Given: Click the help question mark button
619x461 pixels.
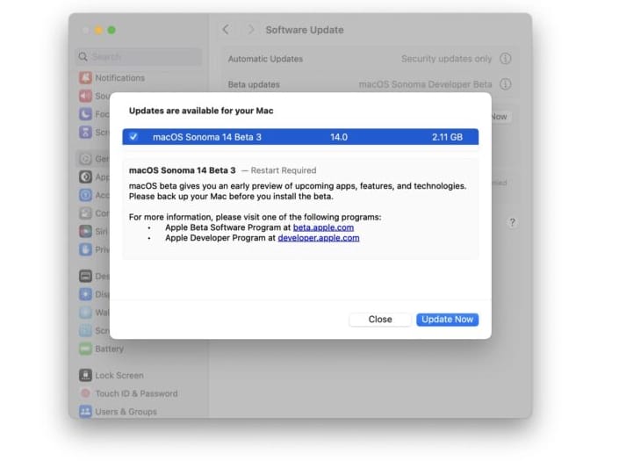Looking at the screenshot, I should click(x=512, y=223).
